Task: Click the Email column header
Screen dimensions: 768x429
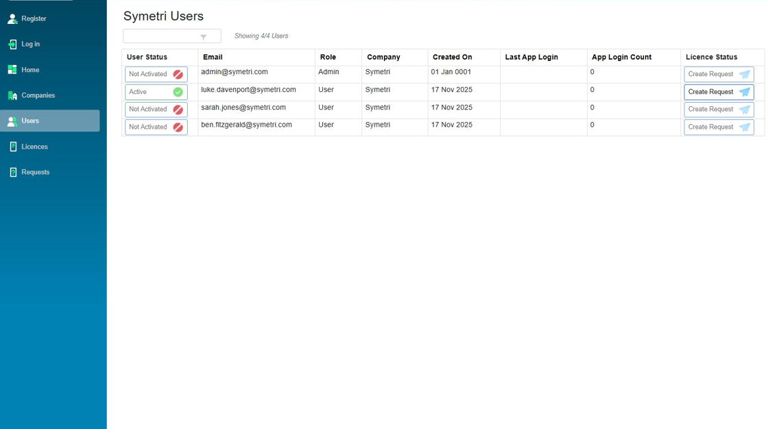Action: [x=213, y=58]
